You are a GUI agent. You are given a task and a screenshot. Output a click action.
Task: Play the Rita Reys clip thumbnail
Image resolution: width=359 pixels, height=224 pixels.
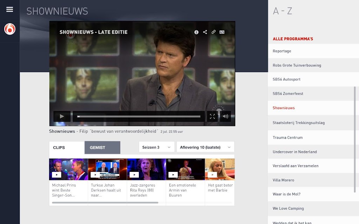pyautogui.click(x=147, y=169)
